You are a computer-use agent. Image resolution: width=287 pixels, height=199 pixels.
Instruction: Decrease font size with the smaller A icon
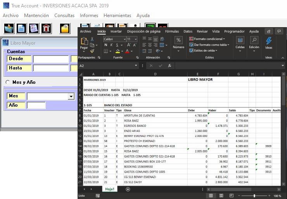(135, 45)
